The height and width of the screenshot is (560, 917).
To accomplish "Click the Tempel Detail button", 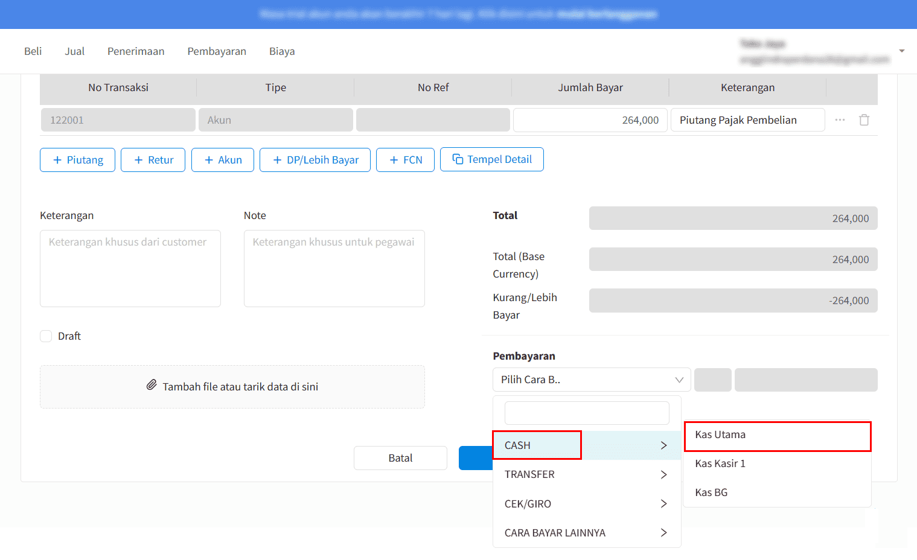I will pos(492,159).
